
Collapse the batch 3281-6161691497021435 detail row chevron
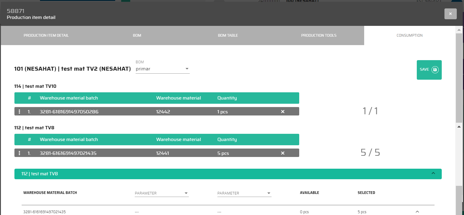coord(417,212)
